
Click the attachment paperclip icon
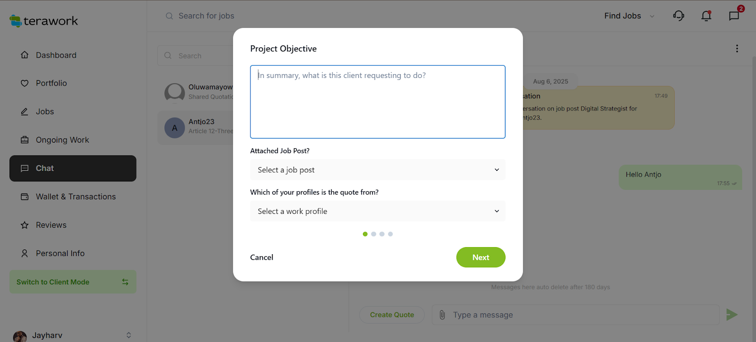(x=442, y=315)
